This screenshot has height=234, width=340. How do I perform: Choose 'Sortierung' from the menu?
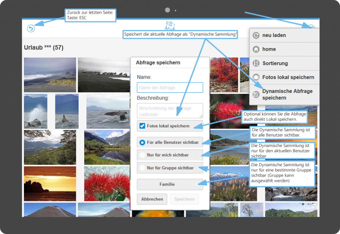click(275, 63)
